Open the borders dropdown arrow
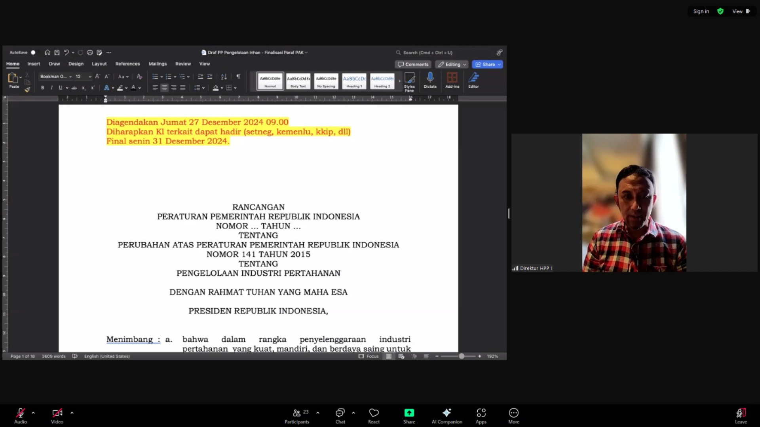This screenshot has height=427, width=760. (x=235, y=88)
